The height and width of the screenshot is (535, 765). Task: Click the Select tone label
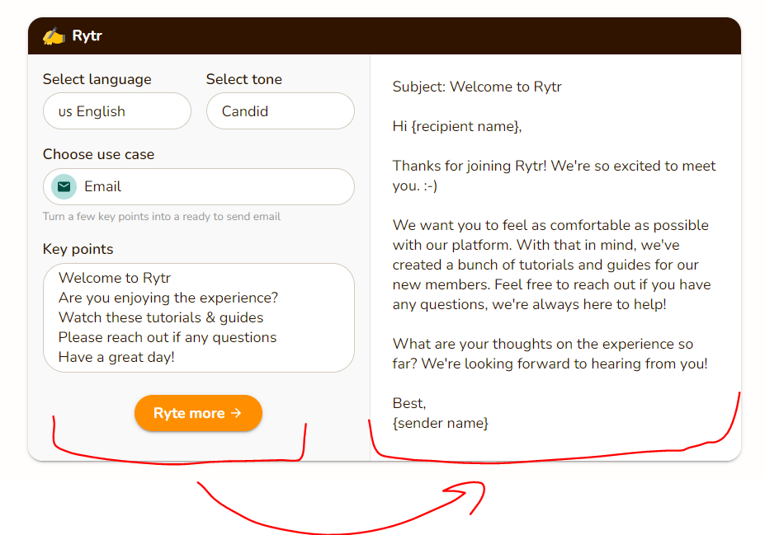[243, 78]
